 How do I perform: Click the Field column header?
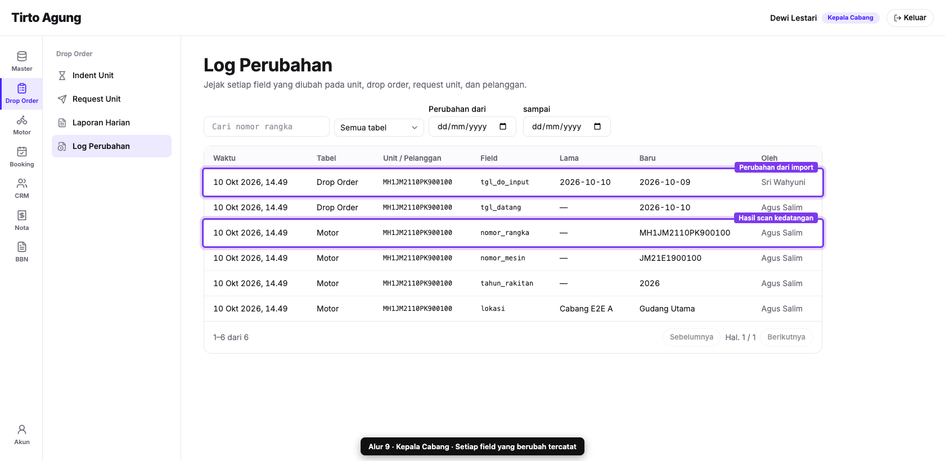[x=489, y=158]
